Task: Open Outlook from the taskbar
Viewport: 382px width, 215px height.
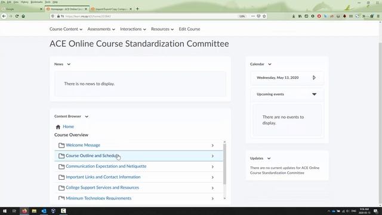Action: point(44,211)
